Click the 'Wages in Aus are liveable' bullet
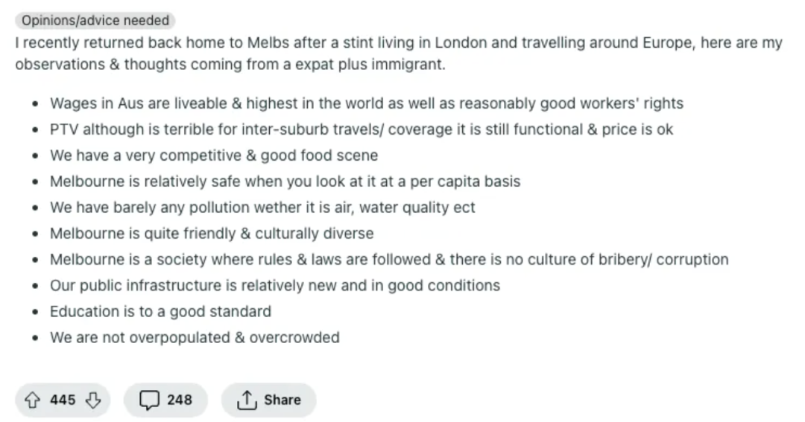The height and width of the screenshot is (422, 805). 367,103
